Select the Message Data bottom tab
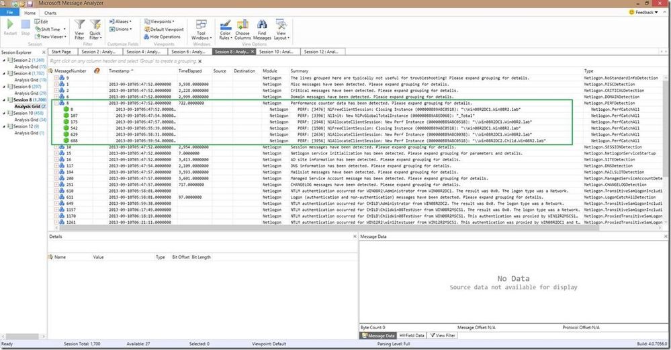This screenshot has height=350, width=671. click(x=378, y=335)
